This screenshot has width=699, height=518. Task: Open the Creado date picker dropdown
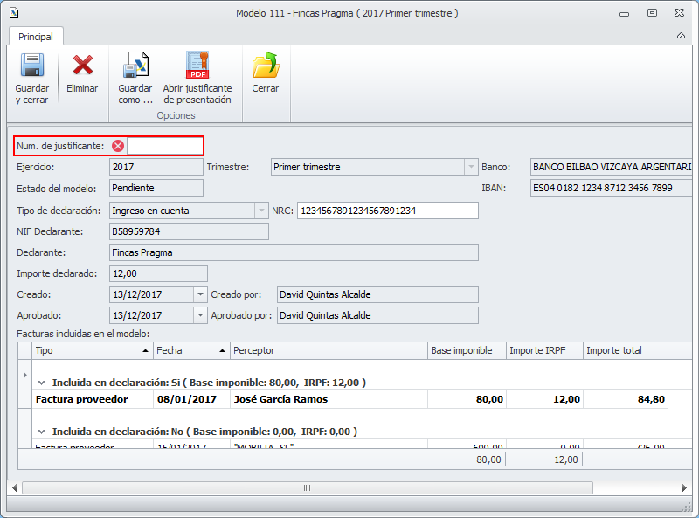pos(200,295)
